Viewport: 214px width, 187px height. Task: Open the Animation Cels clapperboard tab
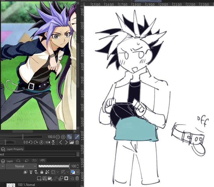pos(42,160)
